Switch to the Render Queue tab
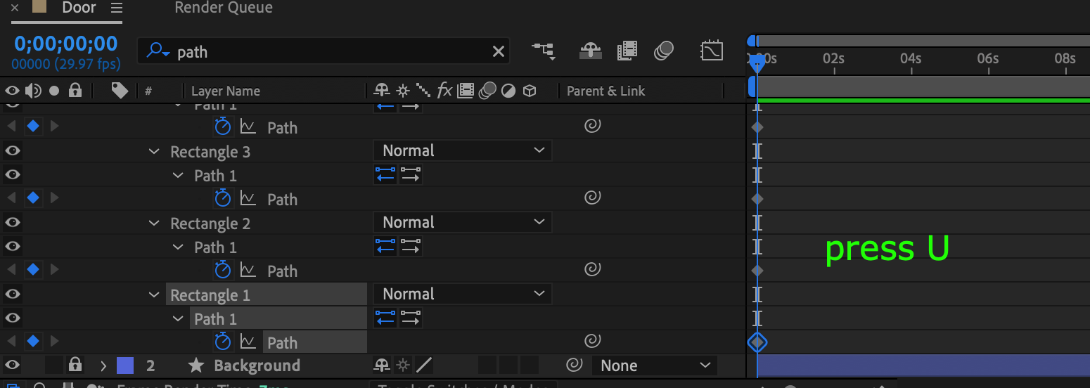 click(x=223, y=8)
